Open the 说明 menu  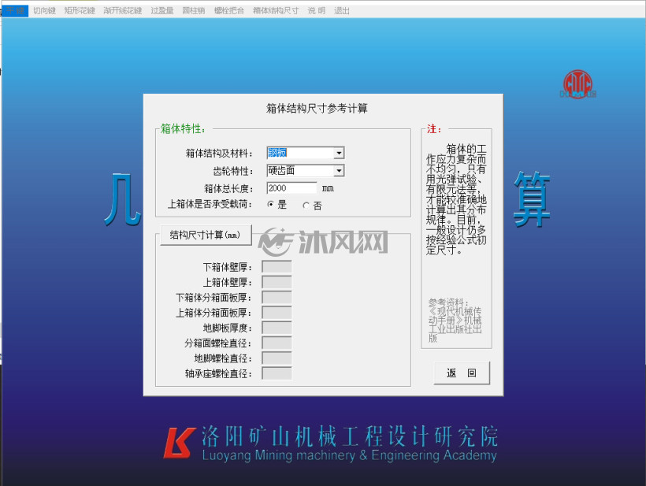click(317, 11)
